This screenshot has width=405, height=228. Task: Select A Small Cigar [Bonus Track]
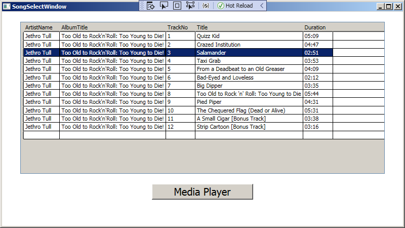pos(249,119)
